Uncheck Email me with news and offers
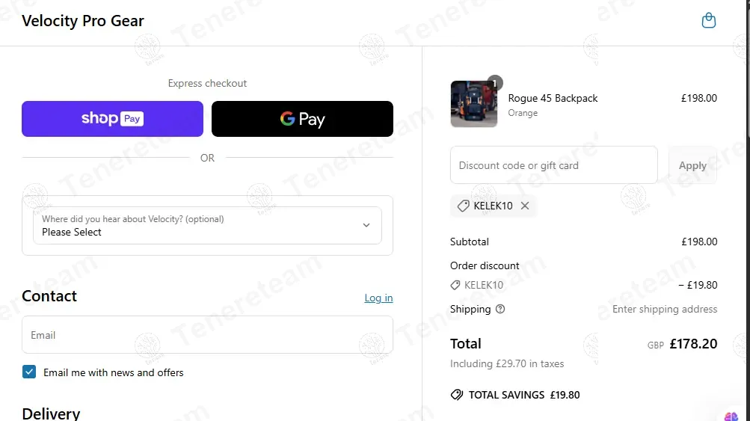 pyautogui.click(x=29, y=372)
